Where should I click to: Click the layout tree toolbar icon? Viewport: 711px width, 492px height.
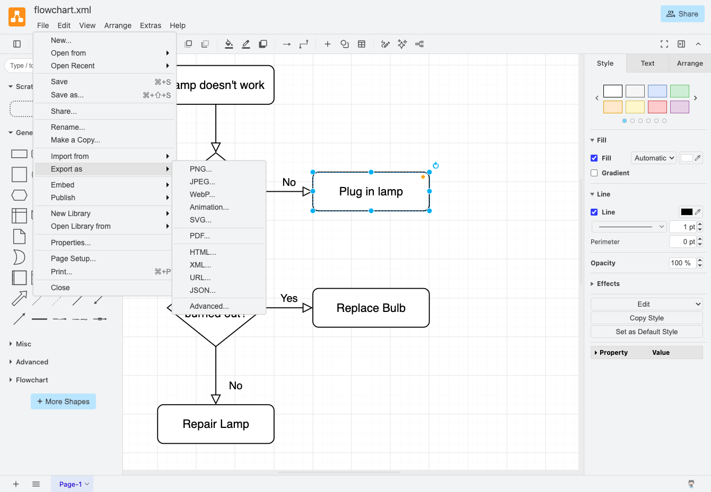point(419,44)
